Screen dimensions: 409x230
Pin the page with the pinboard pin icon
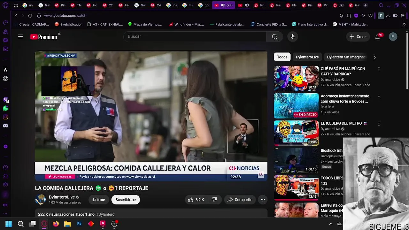click(x=342, y=15)
